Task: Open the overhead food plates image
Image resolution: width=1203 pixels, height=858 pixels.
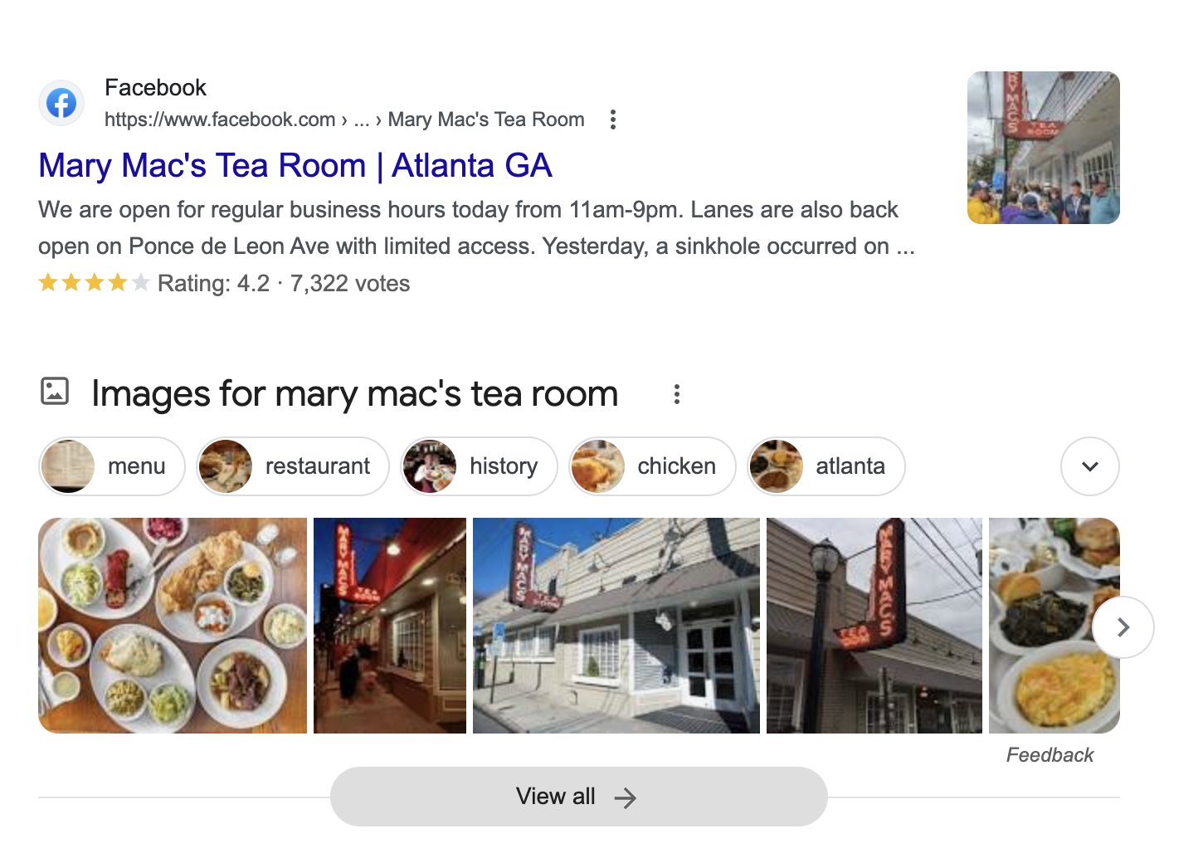Action: 173,626
